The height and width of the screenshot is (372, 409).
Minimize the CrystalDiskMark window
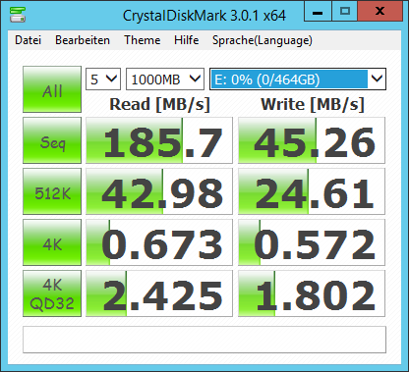[318, 12]
